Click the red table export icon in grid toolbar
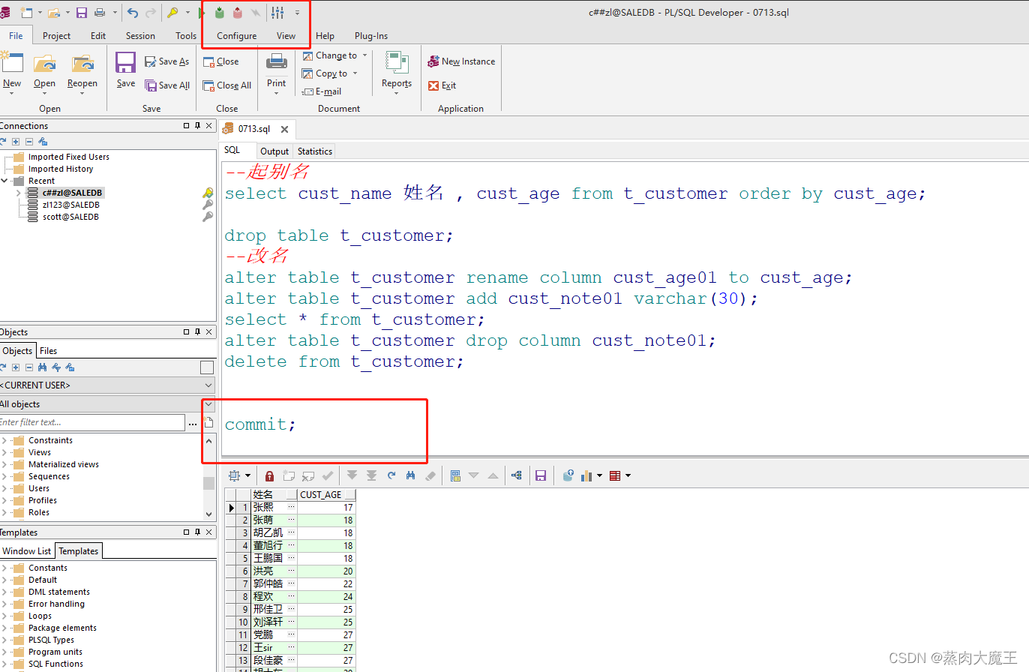The width and height of the screenshot is (1029, 672). [615, 475]
